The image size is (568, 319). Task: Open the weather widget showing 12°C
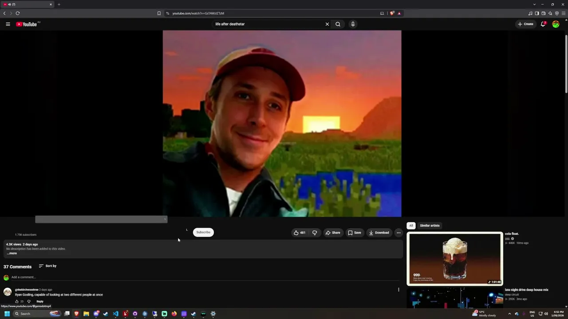pos(484,314)
